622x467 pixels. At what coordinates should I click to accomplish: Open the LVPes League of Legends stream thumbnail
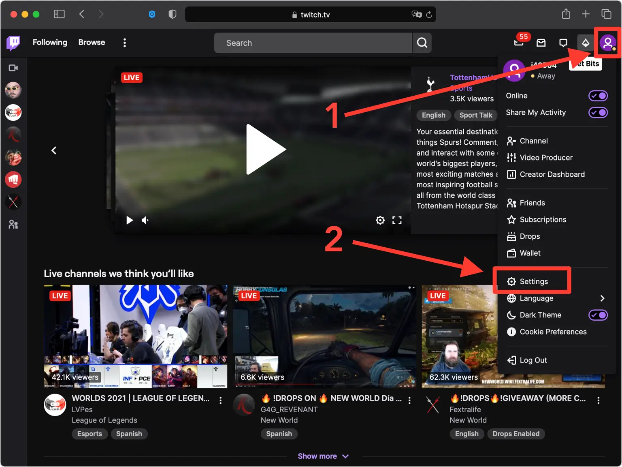tap(135, 336)
